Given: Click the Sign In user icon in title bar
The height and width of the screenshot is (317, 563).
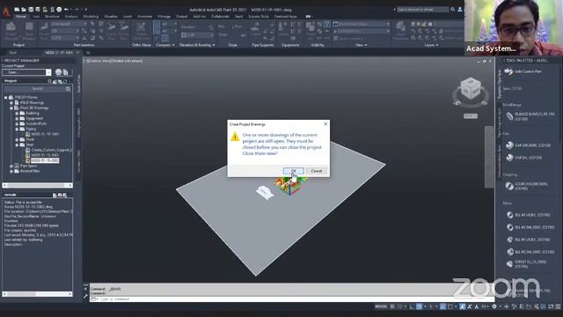Looking at the screenshot, I should (459, 10).
